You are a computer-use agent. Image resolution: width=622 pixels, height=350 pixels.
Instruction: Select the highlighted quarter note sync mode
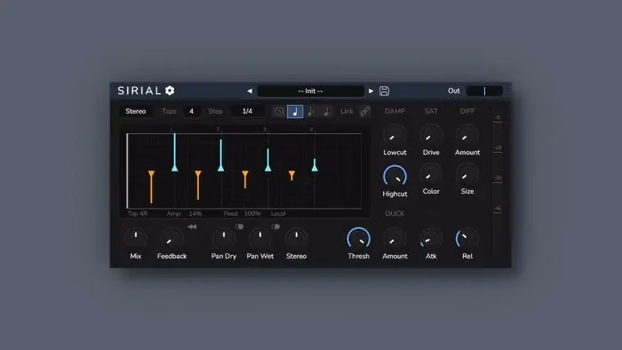295,111
